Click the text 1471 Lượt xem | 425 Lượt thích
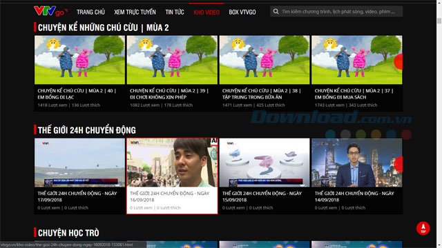The height and width of the screenshot is (248, 442). click(253, 105)
